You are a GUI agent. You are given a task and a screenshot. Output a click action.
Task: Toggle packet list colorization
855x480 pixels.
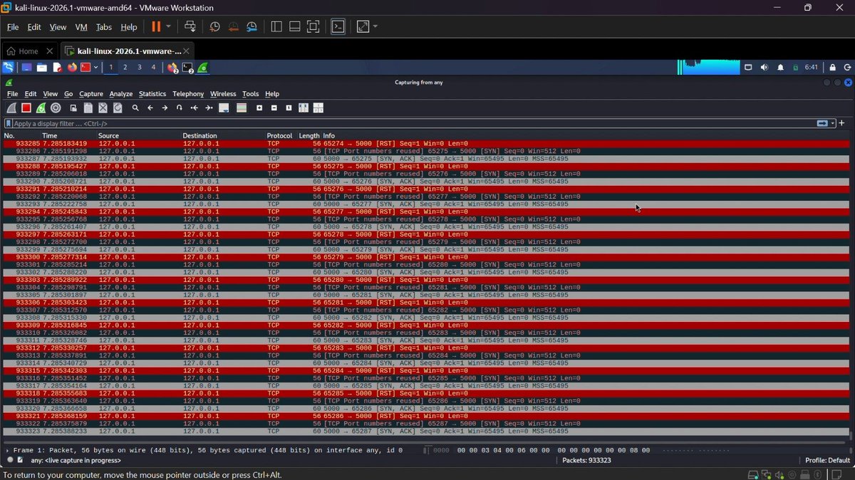point(242,108)
